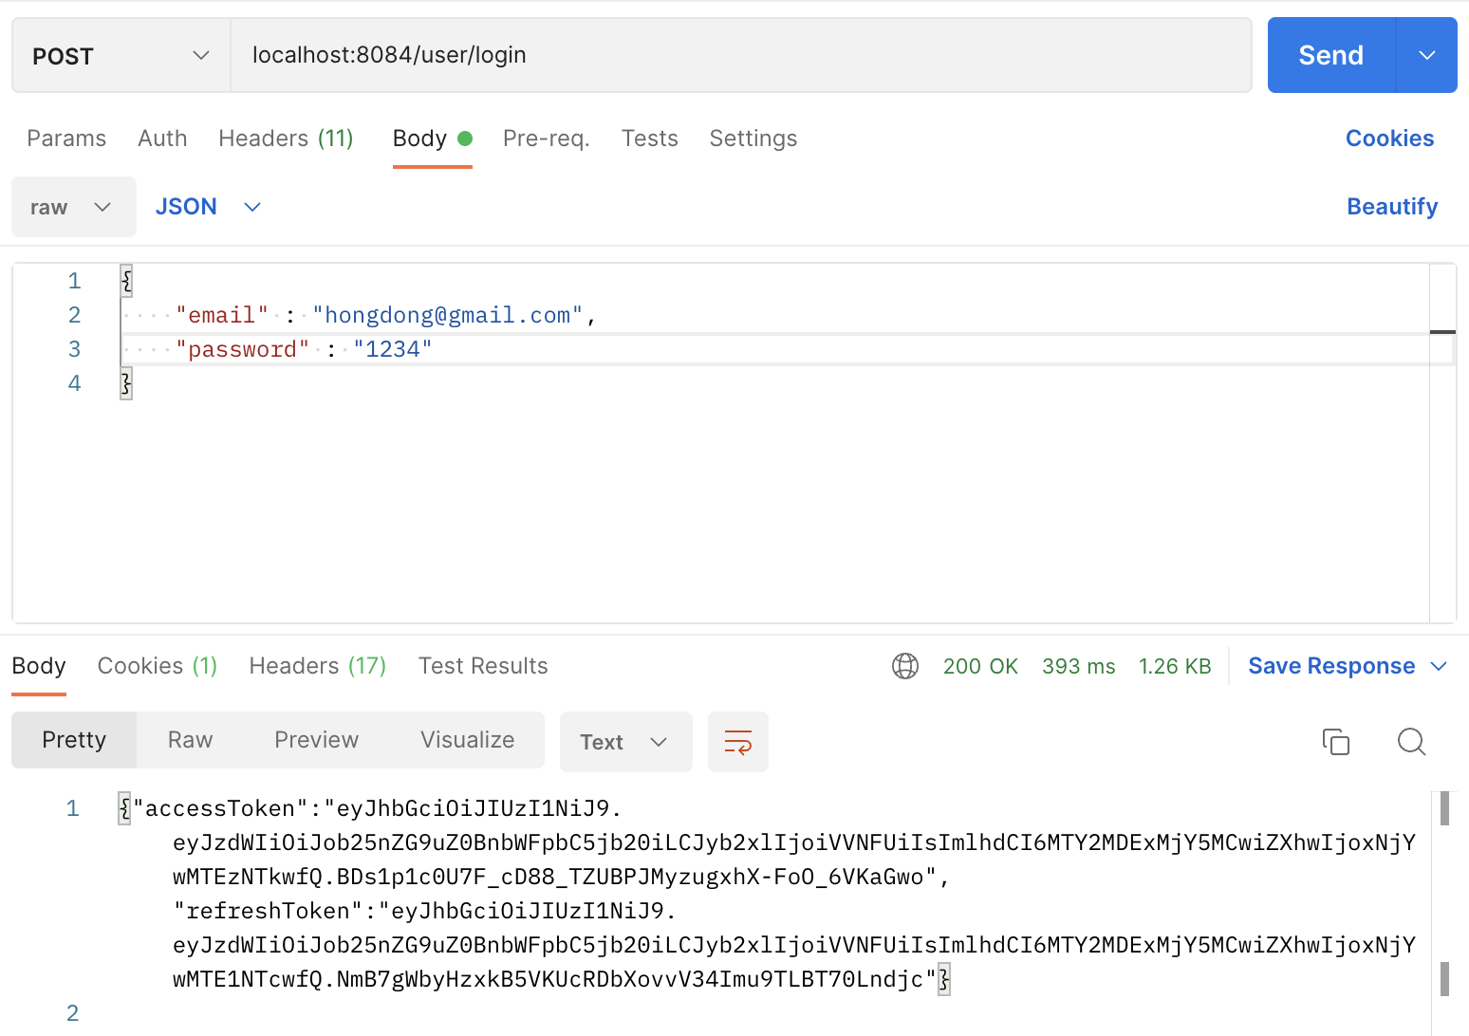Open the POST method dropdown
The width and height of the screenshot is (1469, 1036).
121,56
